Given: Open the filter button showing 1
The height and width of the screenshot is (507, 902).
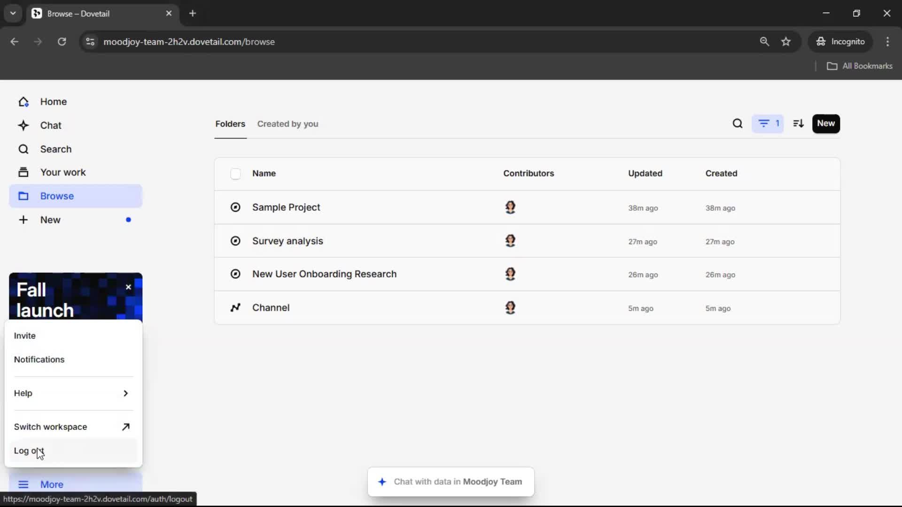Looking at the screenshot, I should point(768,123).
